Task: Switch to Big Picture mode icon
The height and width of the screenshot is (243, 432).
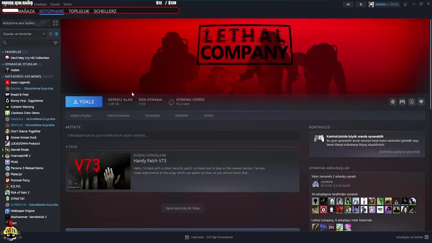Action: pyautogui.click(x=405, y=4)
